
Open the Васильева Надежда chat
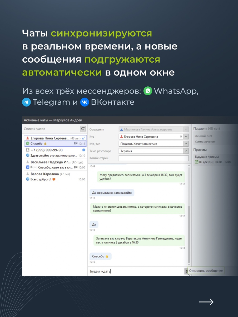[55, 165]
